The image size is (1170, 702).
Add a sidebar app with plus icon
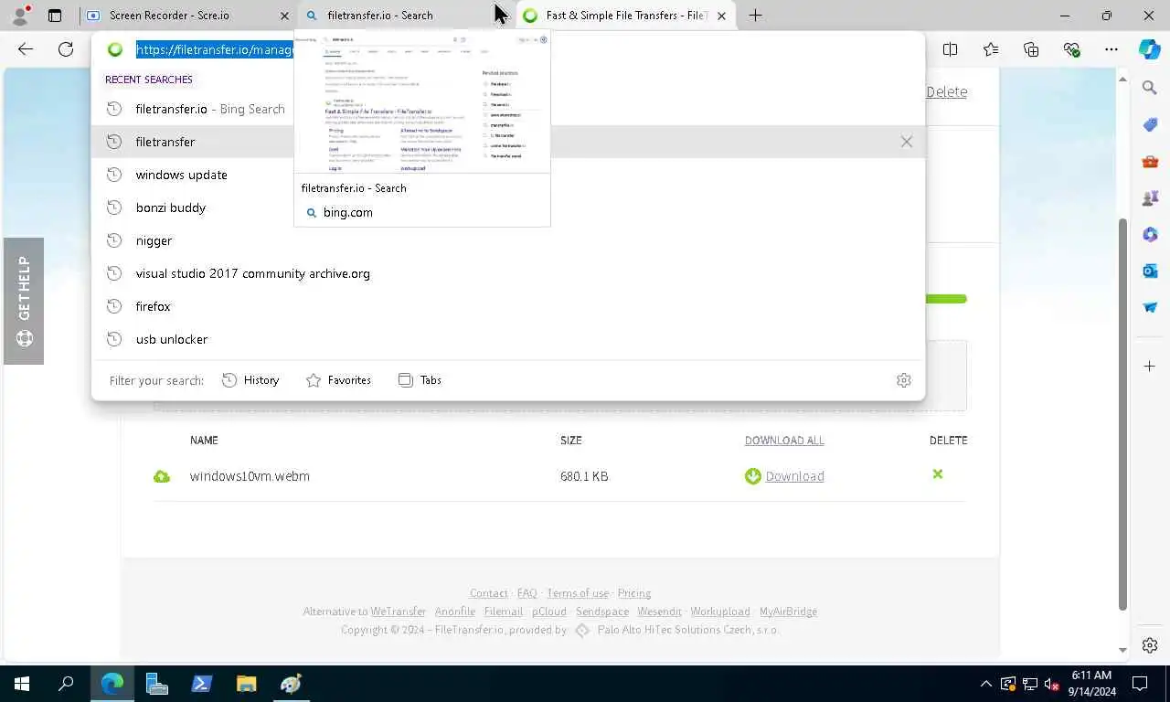[1150, 366]
